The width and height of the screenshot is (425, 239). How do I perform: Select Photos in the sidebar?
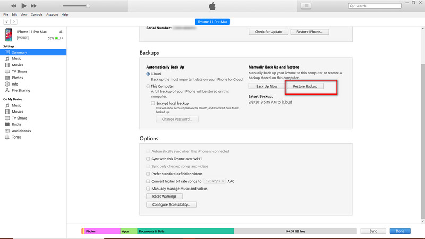pos(18,78)
